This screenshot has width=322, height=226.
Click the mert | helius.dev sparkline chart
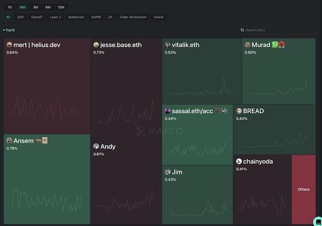47,107
